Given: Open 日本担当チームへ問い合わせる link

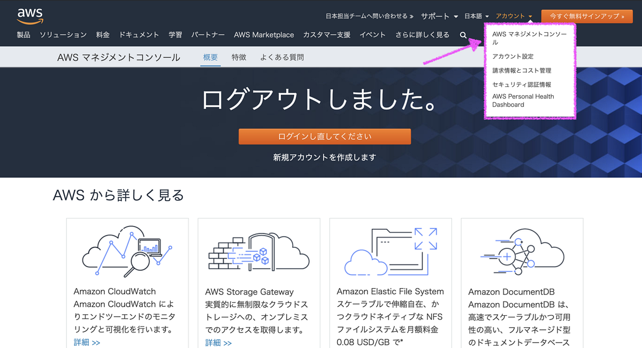Looking at the screenshot, I should pos(370,16).
